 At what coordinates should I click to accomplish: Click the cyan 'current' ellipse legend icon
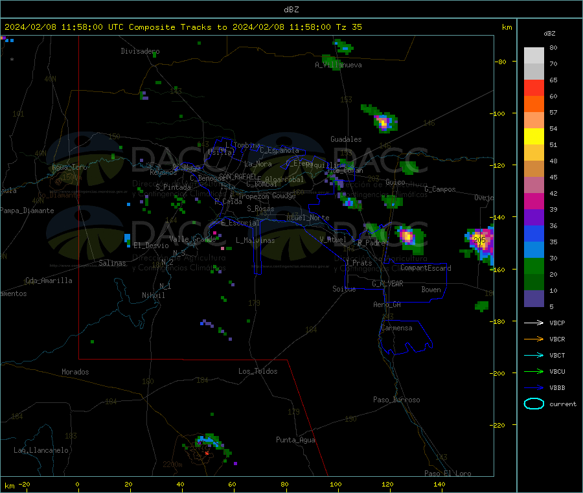click(534, 404)
